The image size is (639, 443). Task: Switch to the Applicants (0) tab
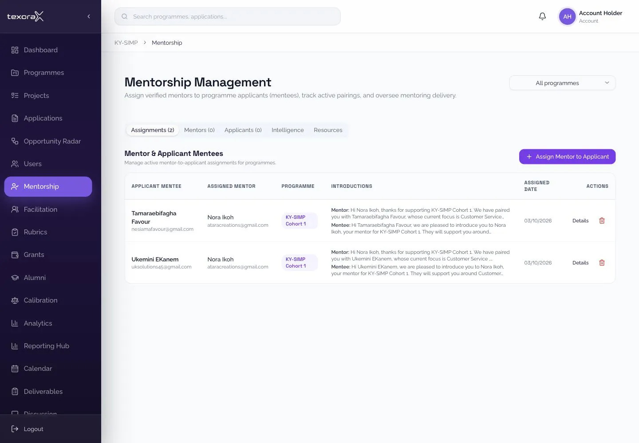[x=243, y=130]
